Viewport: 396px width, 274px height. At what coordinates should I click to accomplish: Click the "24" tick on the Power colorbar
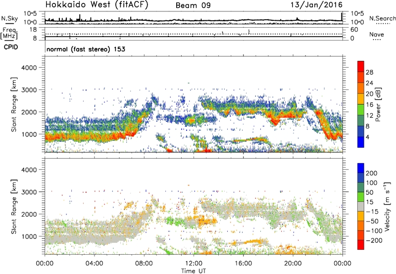[369, 83]
